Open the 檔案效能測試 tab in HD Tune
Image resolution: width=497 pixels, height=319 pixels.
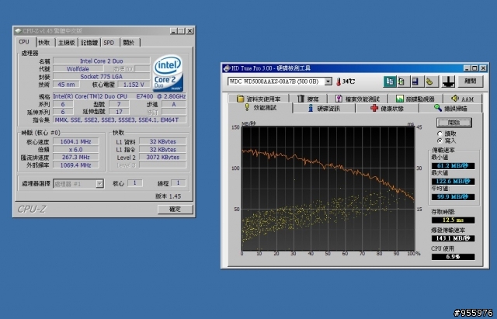357,99
